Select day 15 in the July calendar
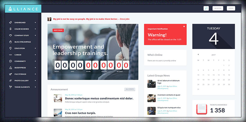Image resolution: width=246 pixels, height=122 pixels. 224,75
